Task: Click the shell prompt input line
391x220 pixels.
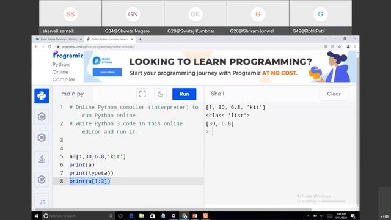Action: (280, 131)
